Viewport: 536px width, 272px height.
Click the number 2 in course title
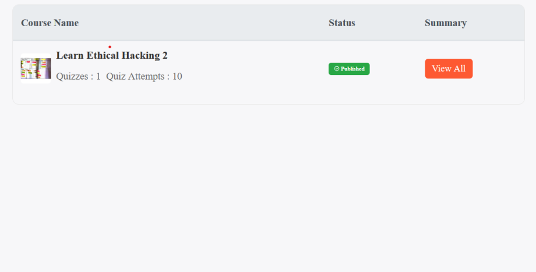(x=165, y=56)
